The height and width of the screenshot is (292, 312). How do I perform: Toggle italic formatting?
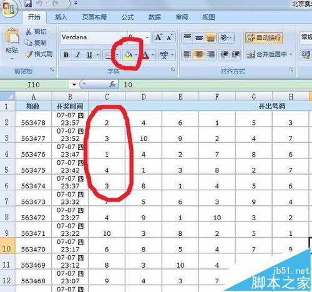78,55
